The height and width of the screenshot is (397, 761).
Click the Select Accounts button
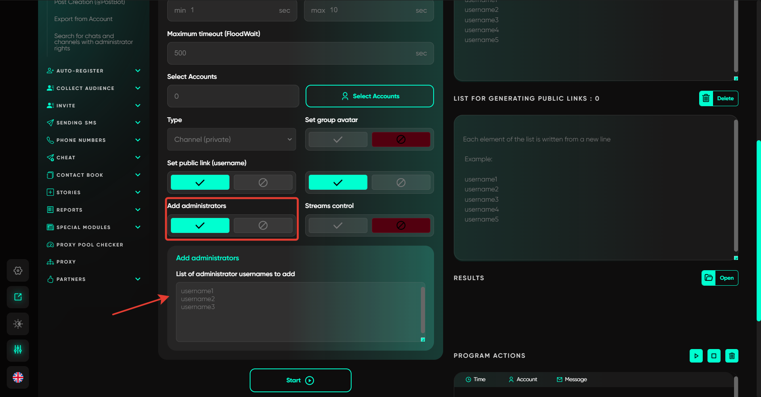click(369, 96)
